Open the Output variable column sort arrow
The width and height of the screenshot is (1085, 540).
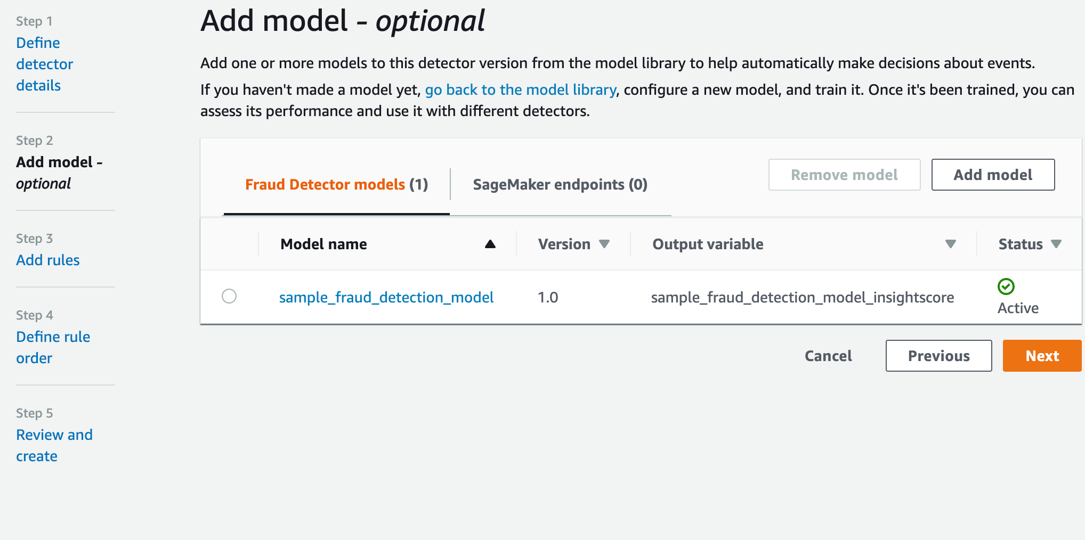950,244
